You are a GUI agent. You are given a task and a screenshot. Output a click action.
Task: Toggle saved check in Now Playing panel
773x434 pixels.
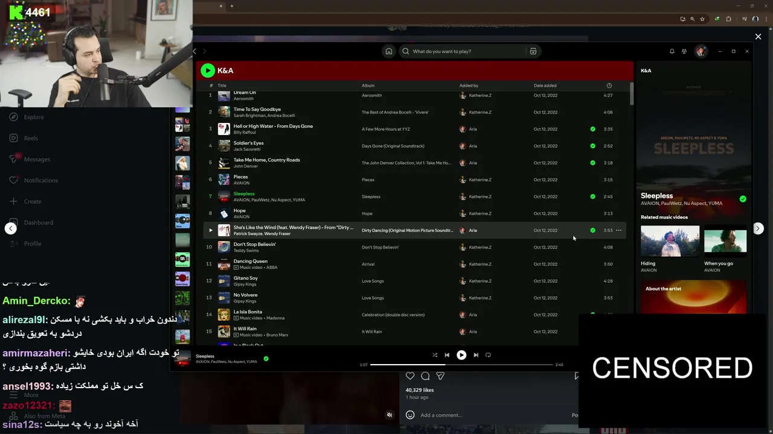tap(743, 199)
